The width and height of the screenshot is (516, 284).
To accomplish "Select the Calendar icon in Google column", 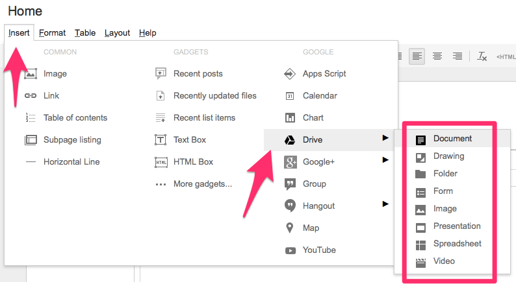I will 290,96.
